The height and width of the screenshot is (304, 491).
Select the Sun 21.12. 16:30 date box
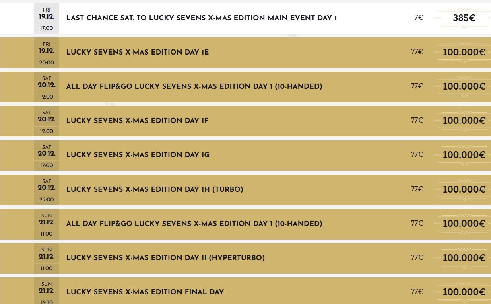click(47, 292)
